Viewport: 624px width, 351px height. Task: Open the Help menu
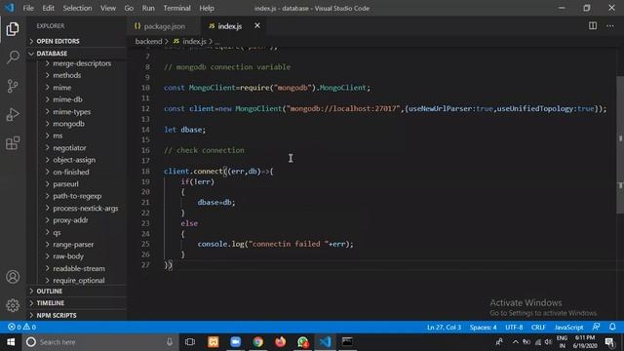(207, 8)
